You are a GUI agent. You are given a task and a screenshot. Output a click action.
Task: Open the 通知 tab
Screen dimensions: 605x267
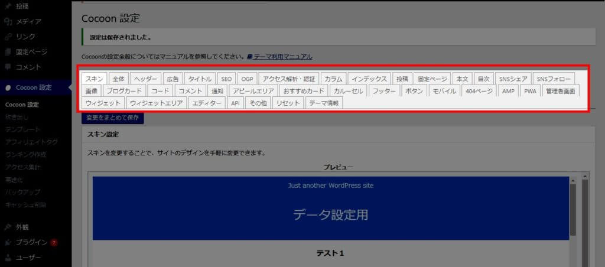click(217, 91)
